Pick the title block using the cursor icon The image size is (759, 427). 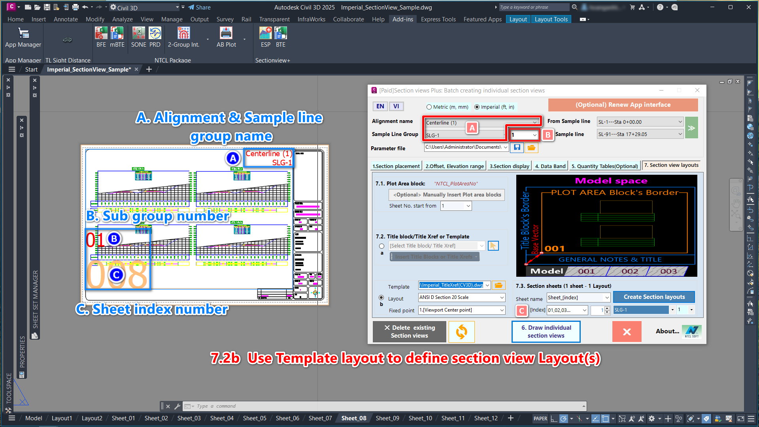[x=493, y=246]
